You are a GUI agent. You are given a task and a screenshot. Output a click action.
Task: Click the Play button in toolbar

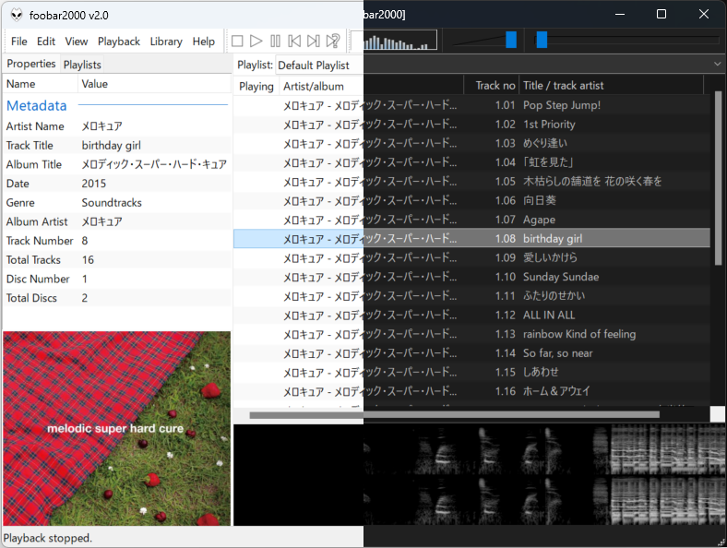click(256, 42)
